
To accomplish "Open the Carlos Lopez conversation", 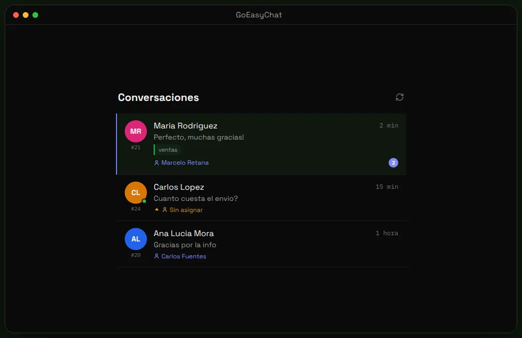I will tap(261, 198).
